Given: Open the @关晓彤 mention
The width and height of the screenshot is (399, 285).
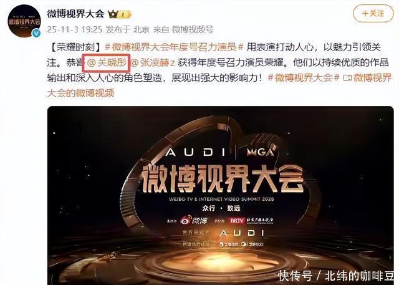Looking at the screenshot, I should click(107, 62).
